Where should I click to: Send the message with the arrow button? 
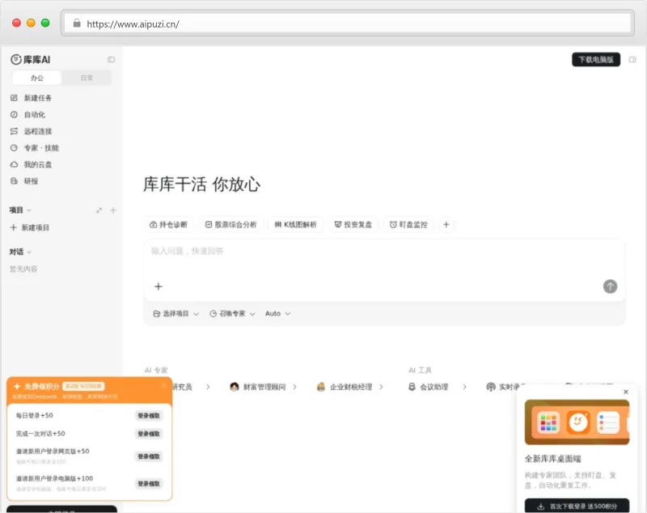[610, 286]
